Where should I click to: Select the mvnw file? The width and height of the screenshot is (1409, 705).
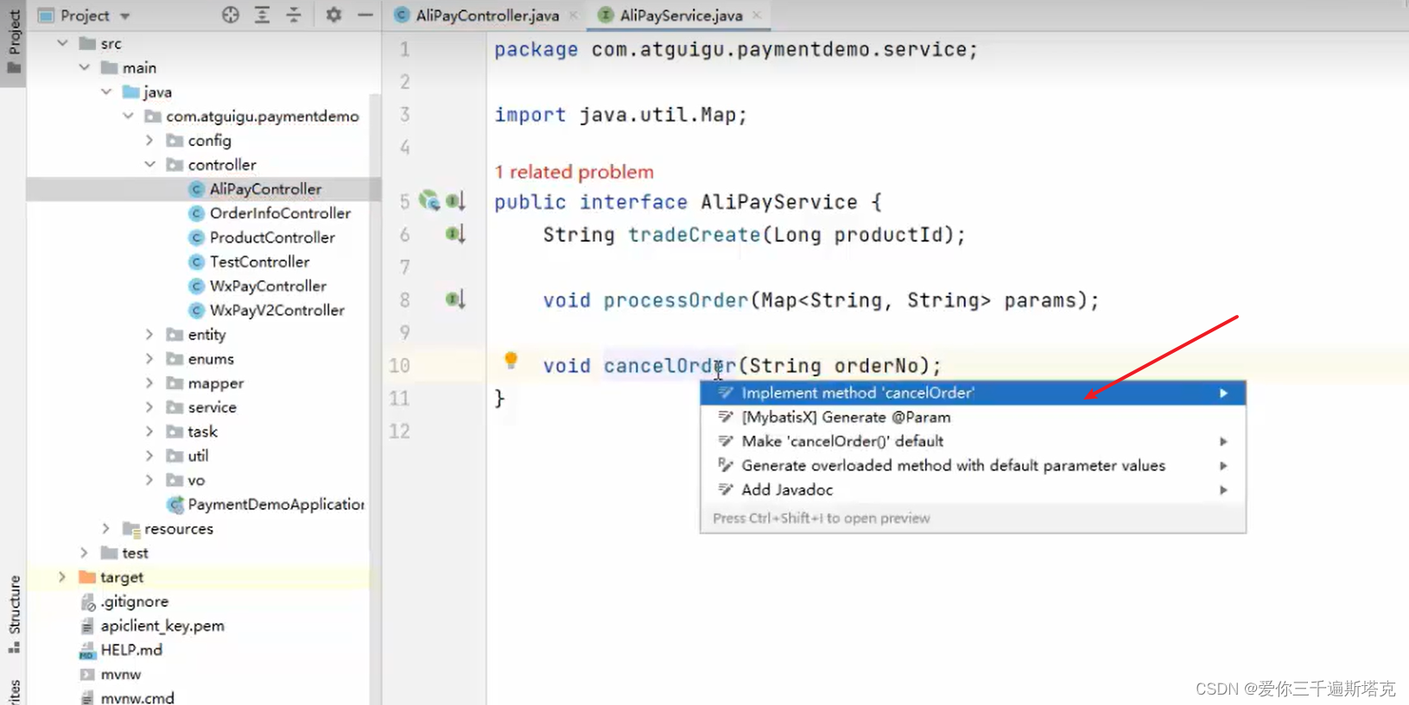(120, 673)
